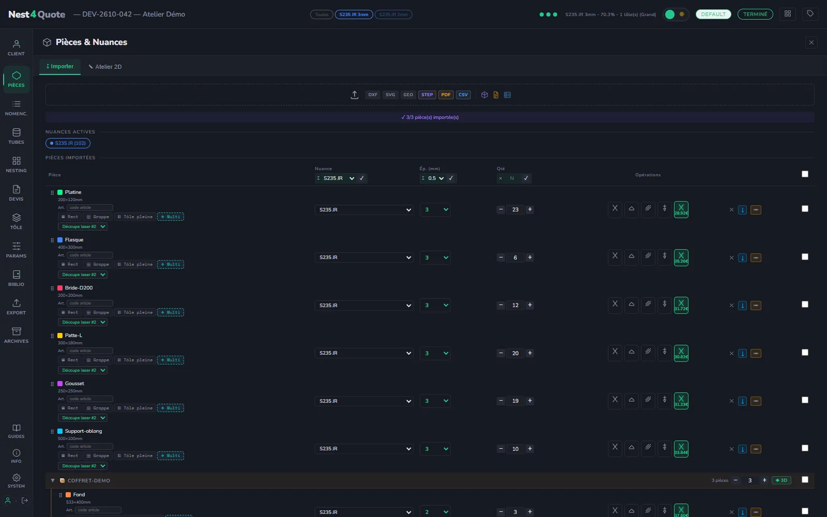The height and width of the screenshot is (517, 827).
Task: Open the Nuance dropdown for Platine
Action: pos(364,210)
